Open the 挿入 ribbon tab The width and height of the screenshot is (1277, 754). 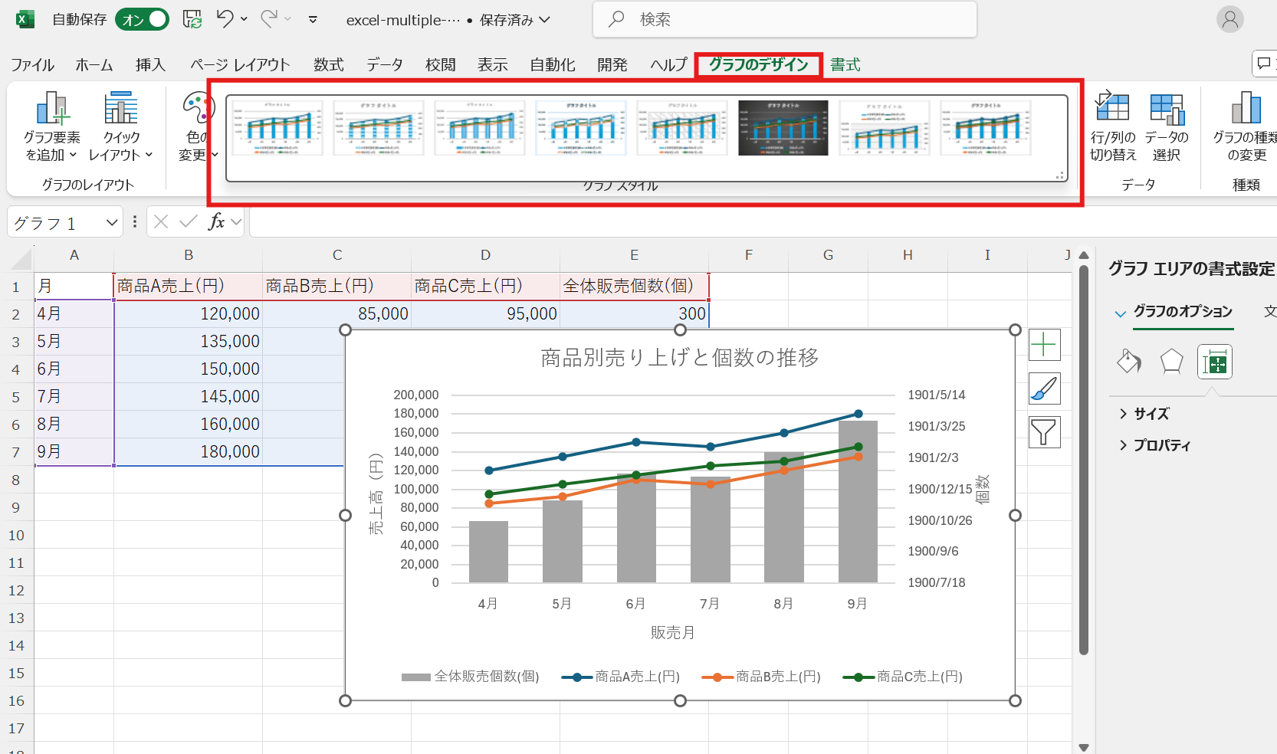pyautogui.click(x=150, y=65)
